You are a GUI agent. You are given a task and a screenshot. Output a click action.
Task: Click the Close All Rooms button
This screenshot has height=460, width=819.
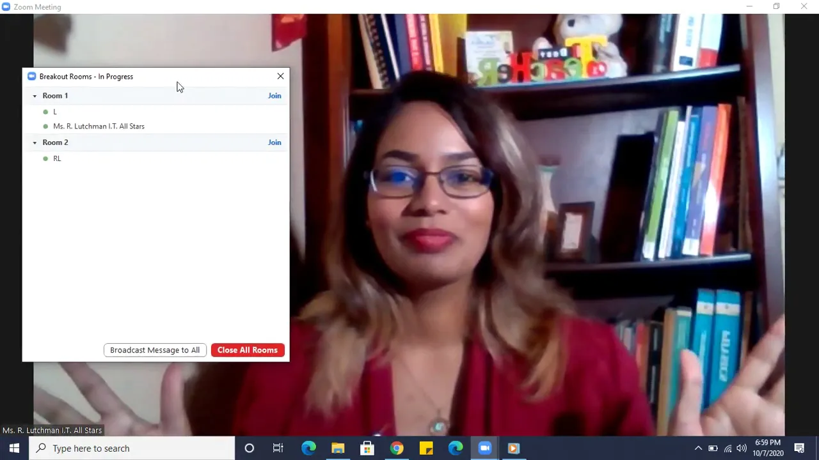(248, 350)
